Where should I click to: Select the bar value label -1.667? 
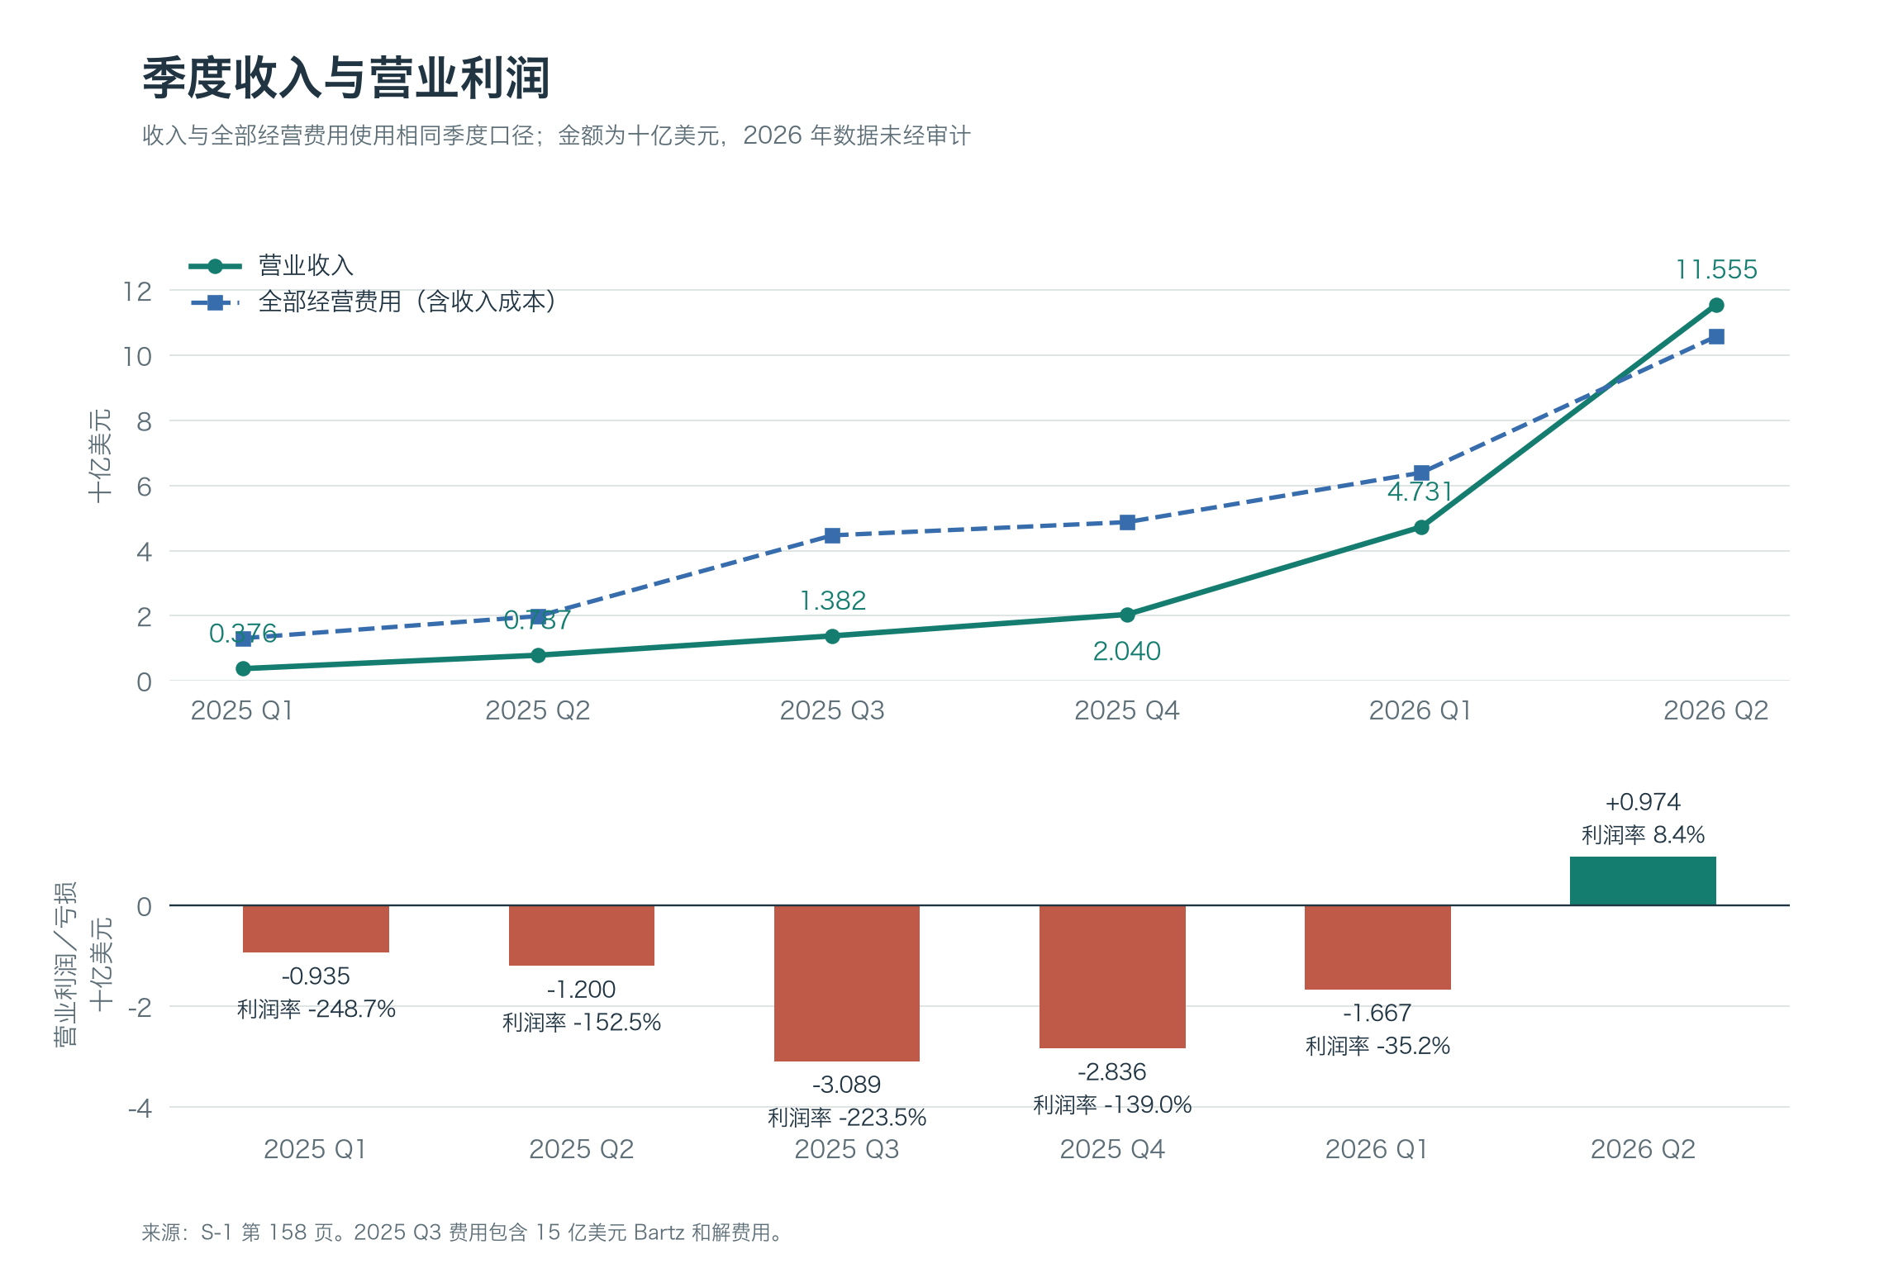click(1377, 1013)
